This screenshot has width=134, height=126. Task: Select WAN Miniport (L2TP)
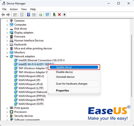pos(31,88)
